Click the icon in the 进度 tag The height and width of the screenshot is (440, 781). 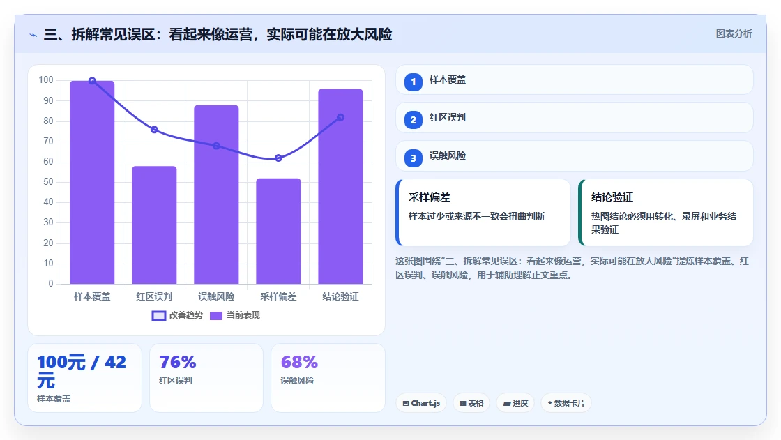(x=507, y=404)
